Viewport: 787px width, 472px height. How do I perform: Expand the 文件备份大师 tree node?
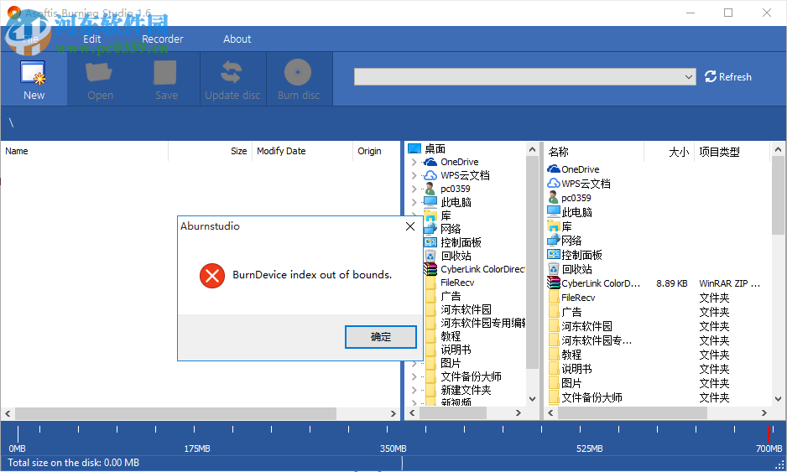click(414, 376)
